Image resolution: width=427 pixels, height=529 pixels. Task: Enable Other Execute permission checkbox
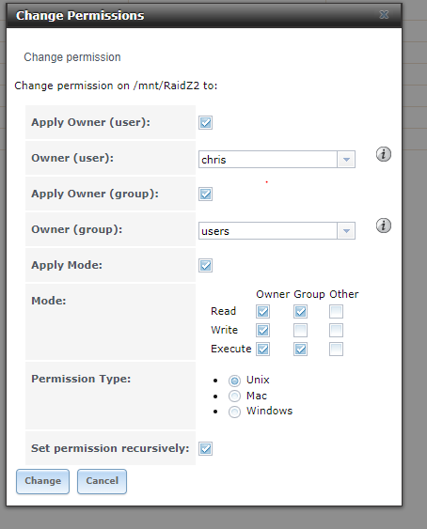coord(336,350)
